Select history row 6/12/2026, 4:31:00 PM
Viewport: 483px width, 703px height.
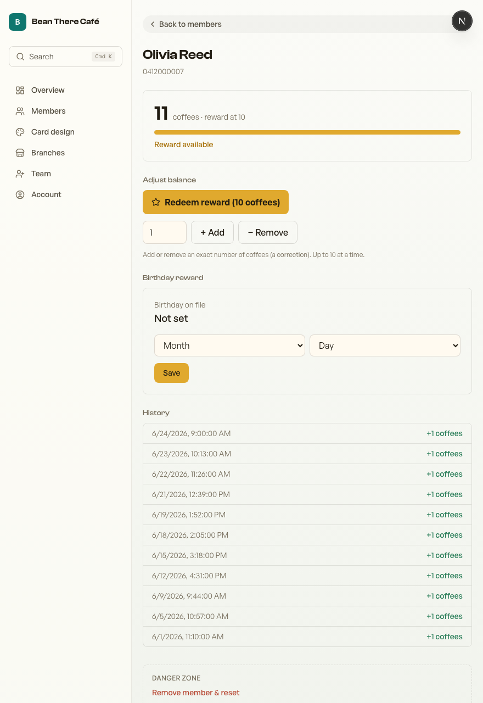307,576
